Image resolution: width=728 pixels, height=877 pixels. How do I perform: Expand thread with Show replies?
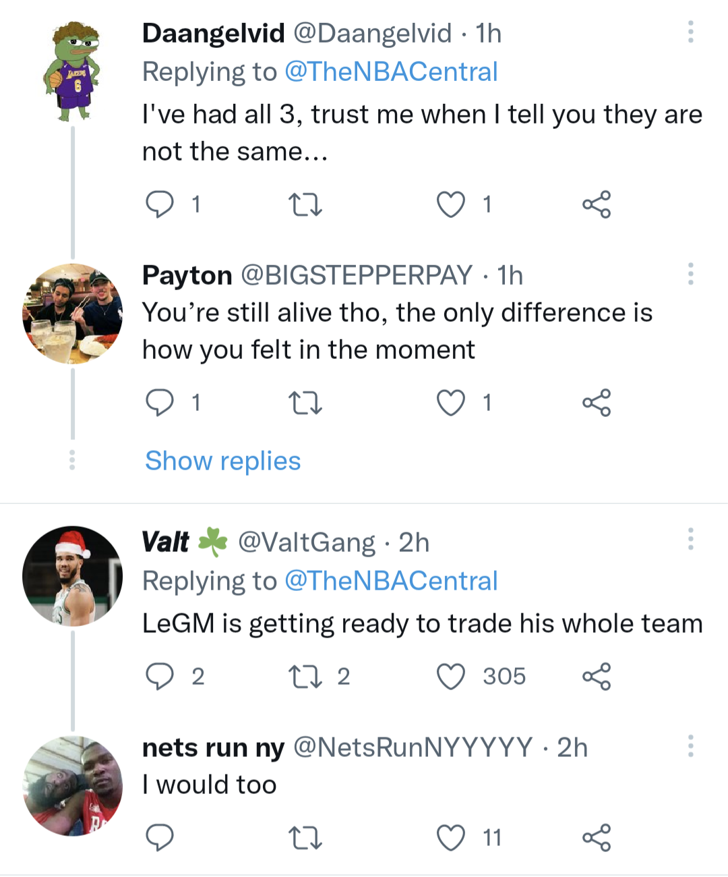point(223,461)
